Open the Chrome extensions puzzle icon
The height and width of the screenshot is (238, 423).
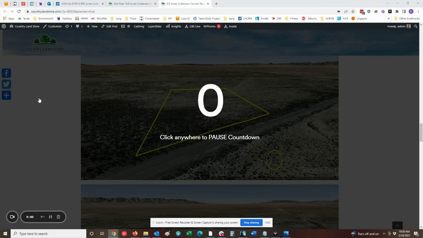click(397, 11)
